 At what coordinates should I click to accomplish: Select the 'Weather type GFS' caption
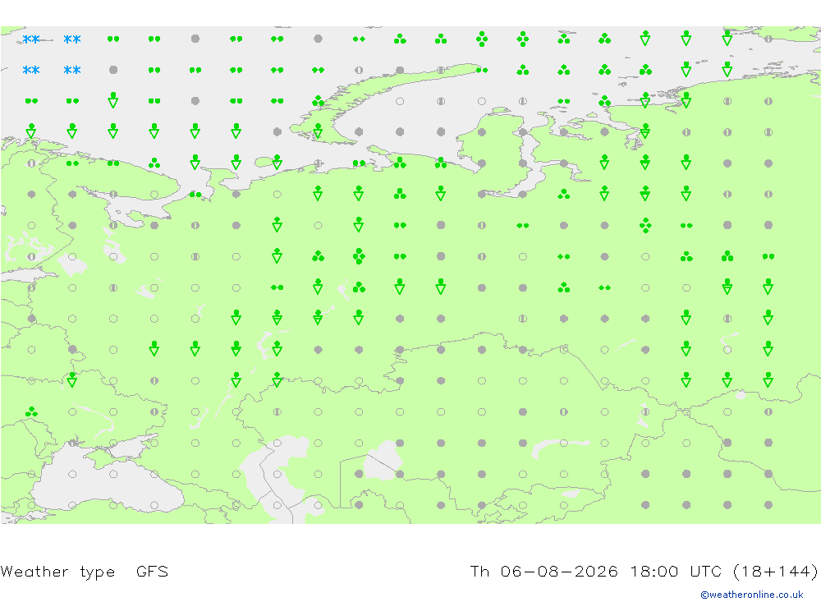pyautogui.click(x=85, y=572)
